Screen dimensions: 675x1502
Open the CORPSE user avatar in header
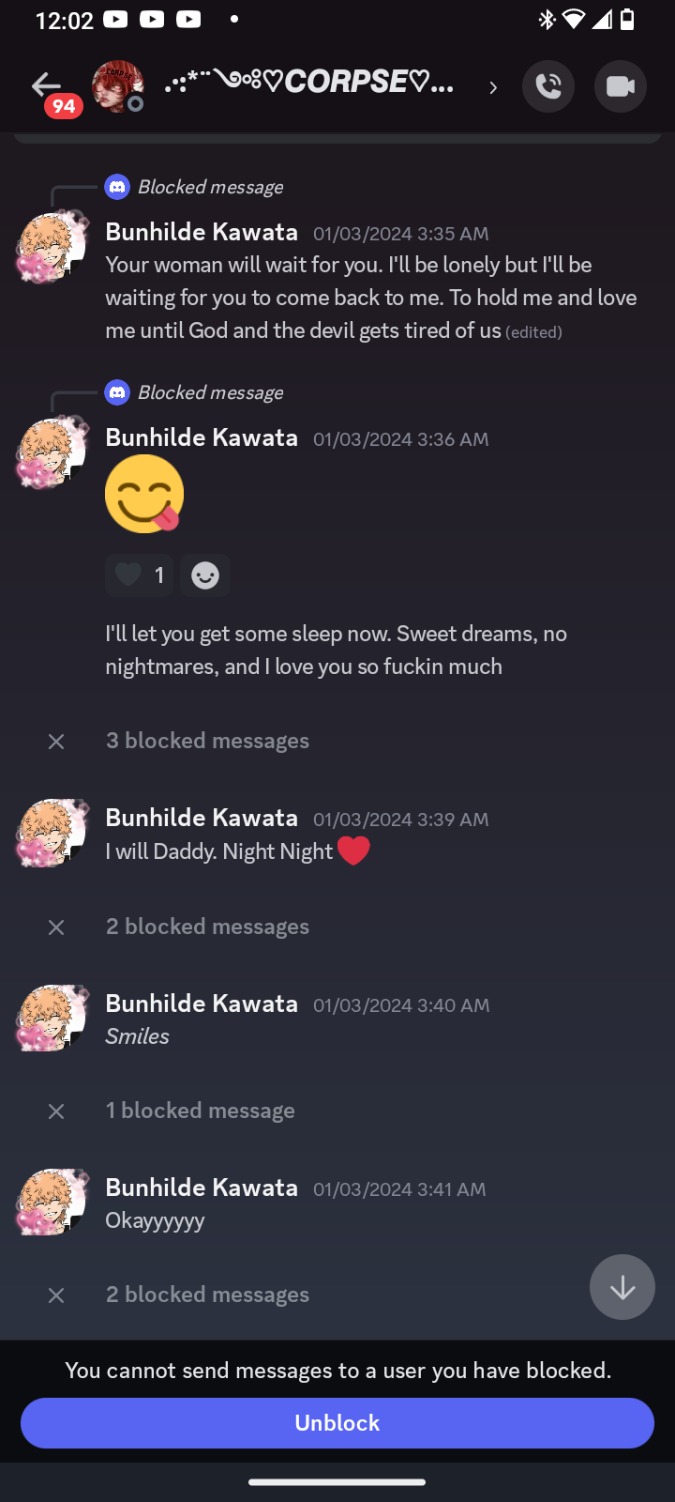click(117, 86)
